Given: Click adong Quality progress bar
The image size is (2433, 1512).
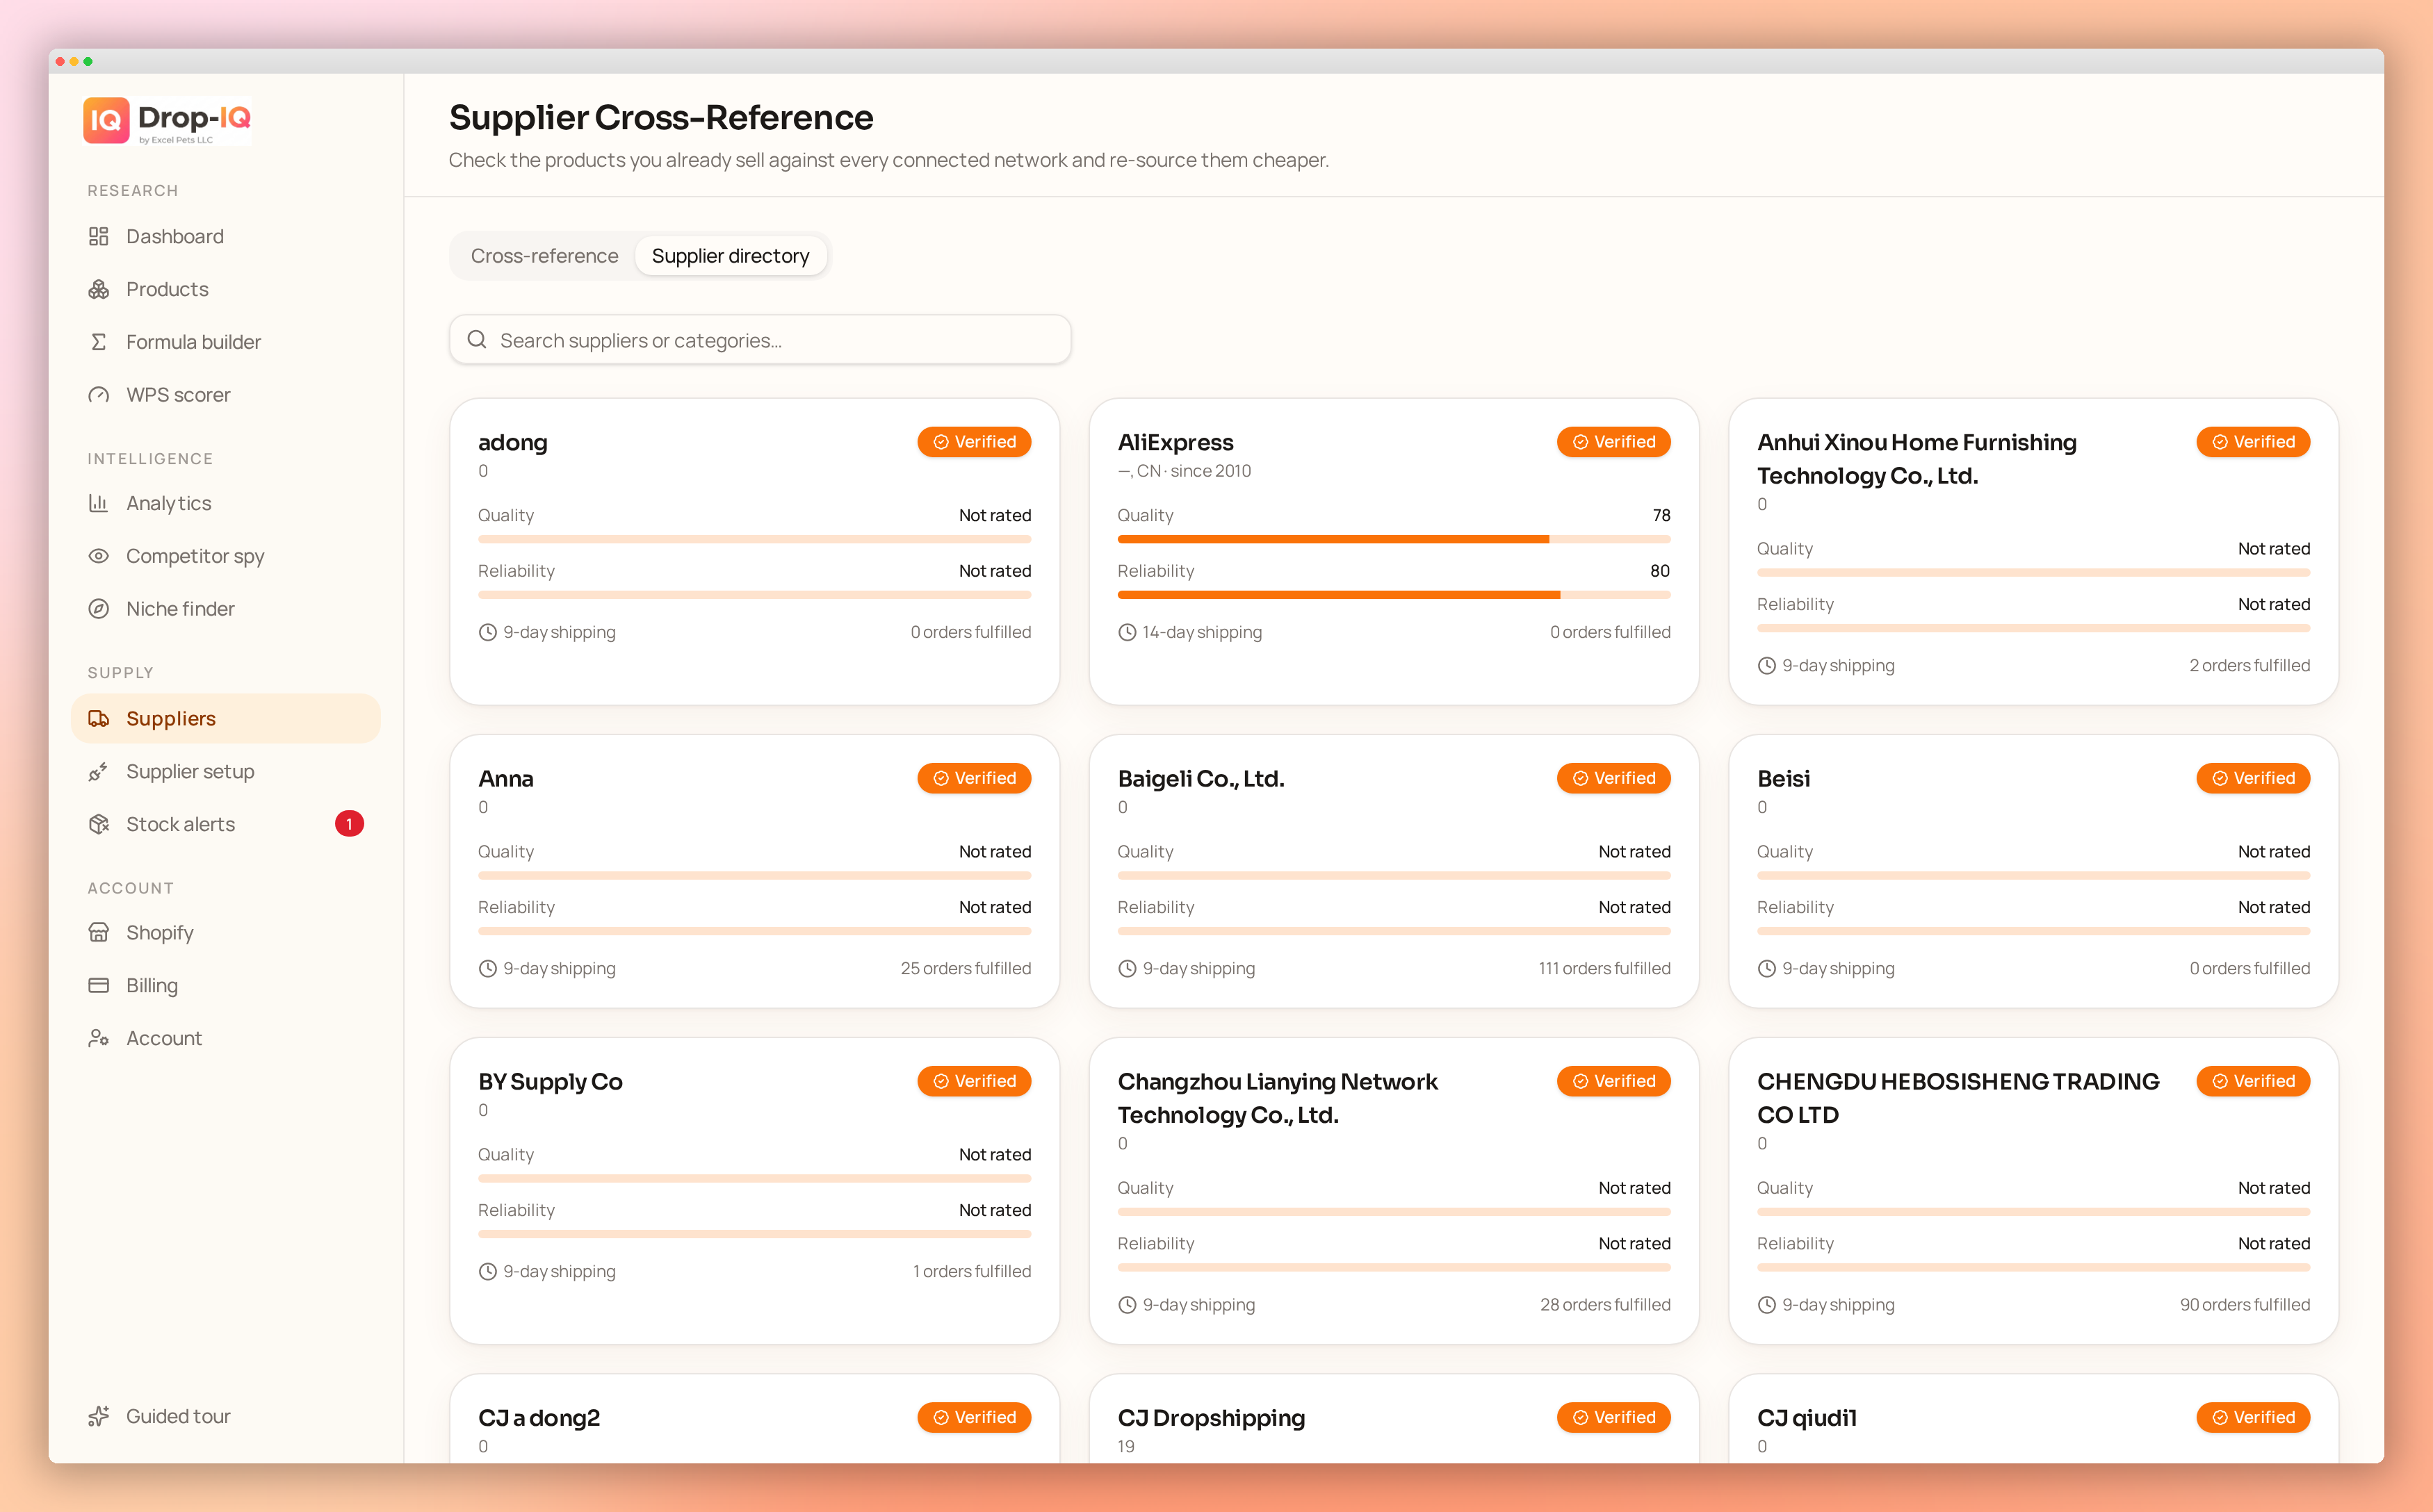Looking at the screenshot, I should (754, 540).
